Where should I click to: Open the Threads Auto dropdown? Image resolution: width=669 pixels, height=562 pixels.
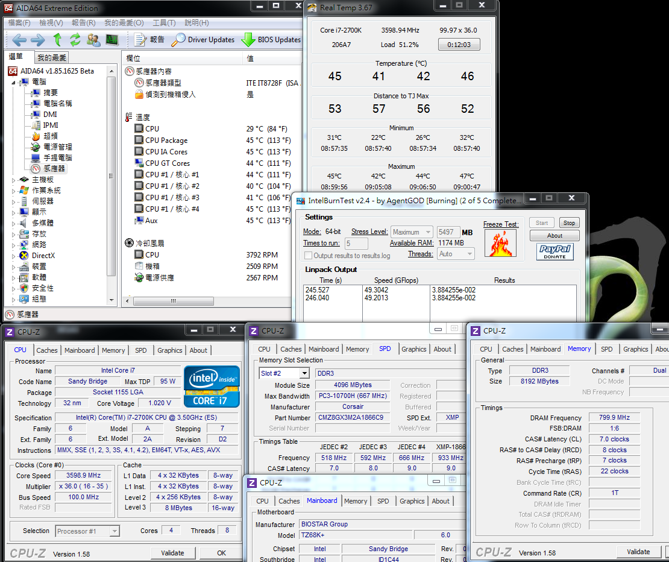(456, 253)
